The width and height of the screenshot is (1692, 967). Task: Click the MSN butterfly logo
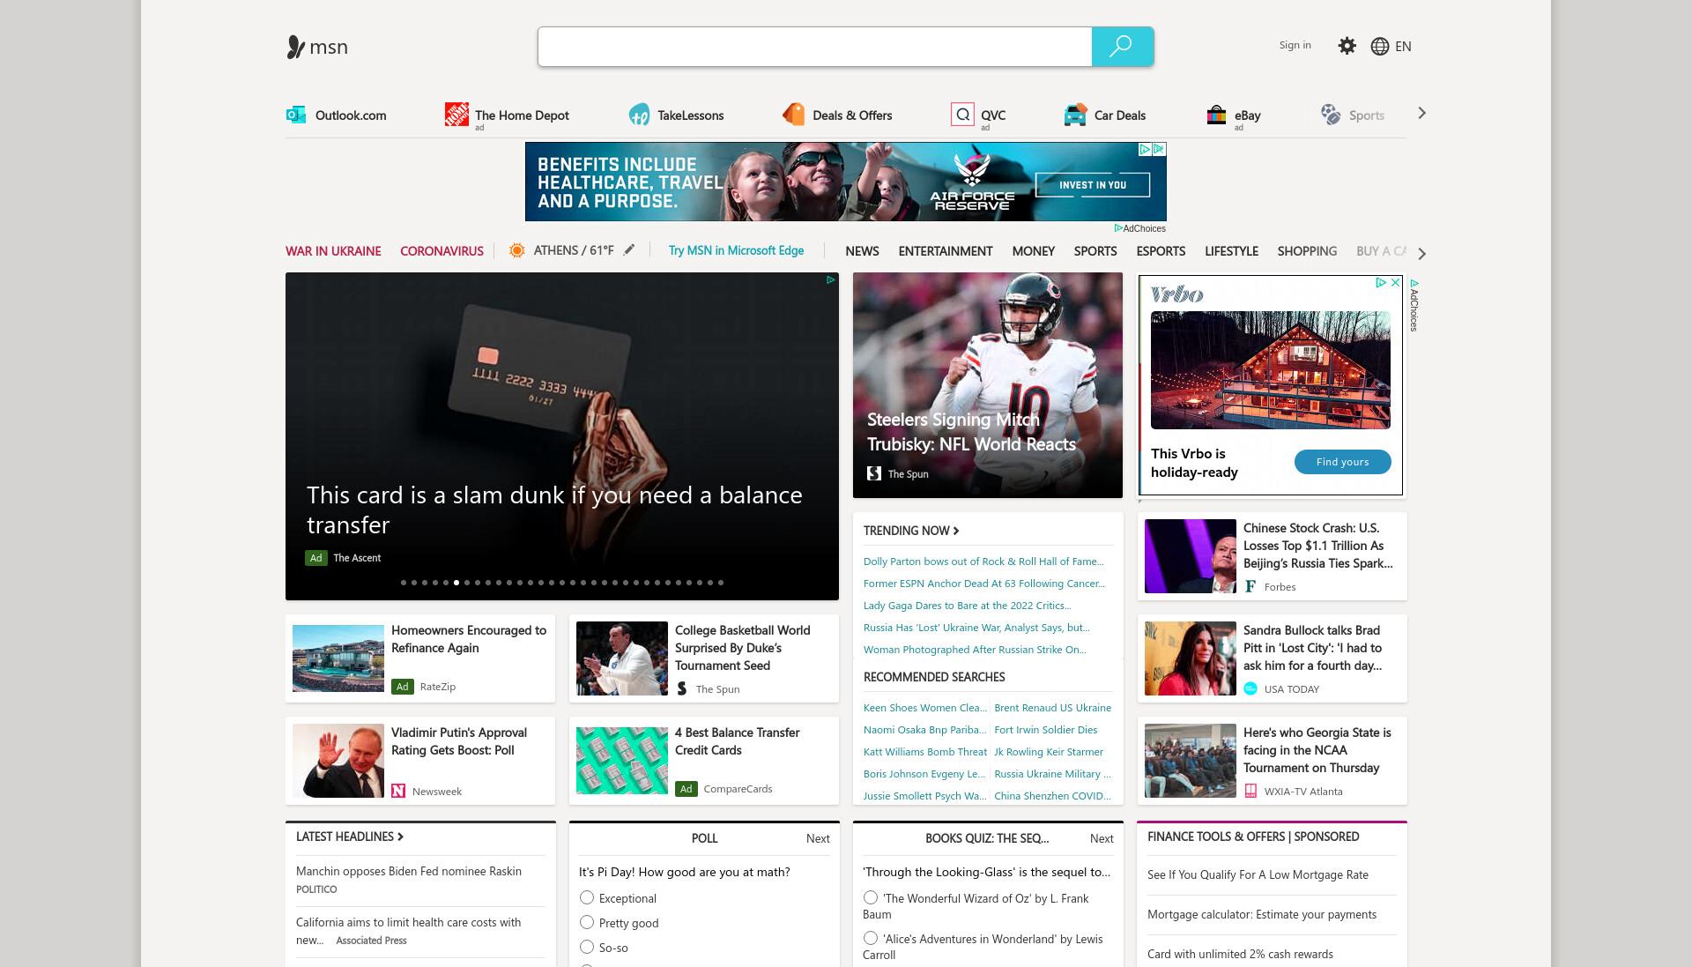[x=295, y=47]
